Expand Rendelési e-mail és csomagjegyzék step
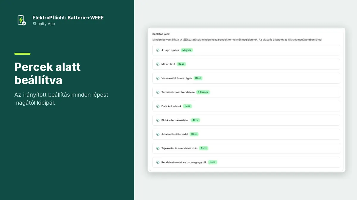 click(x=246, y=162)
